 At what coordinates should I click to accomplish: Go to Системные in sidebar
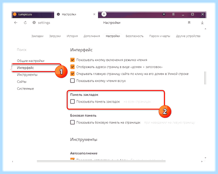[x=25, y=89]
